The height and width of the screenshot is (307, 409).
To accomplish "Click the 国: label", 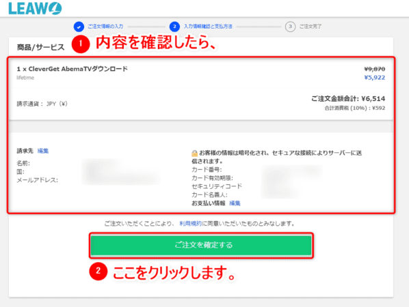I will 21,172.
